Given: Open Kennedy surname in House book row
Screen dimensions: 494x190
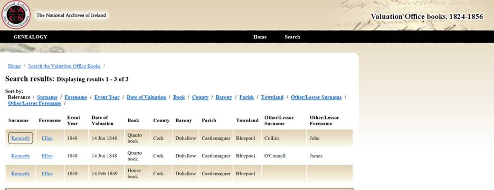Looking at the screenshot, I should (x=21, y=173).
